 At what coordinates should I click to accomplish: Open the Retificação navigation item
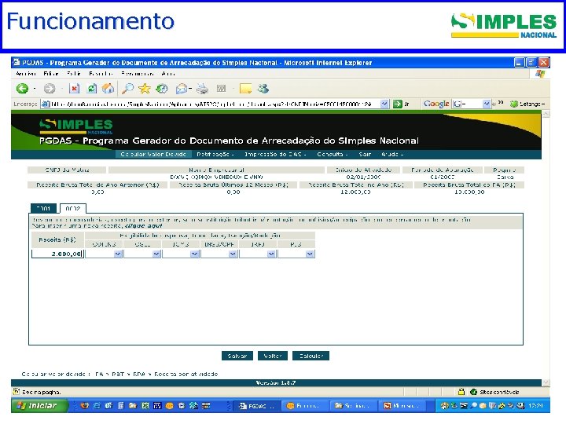point(215,154)
